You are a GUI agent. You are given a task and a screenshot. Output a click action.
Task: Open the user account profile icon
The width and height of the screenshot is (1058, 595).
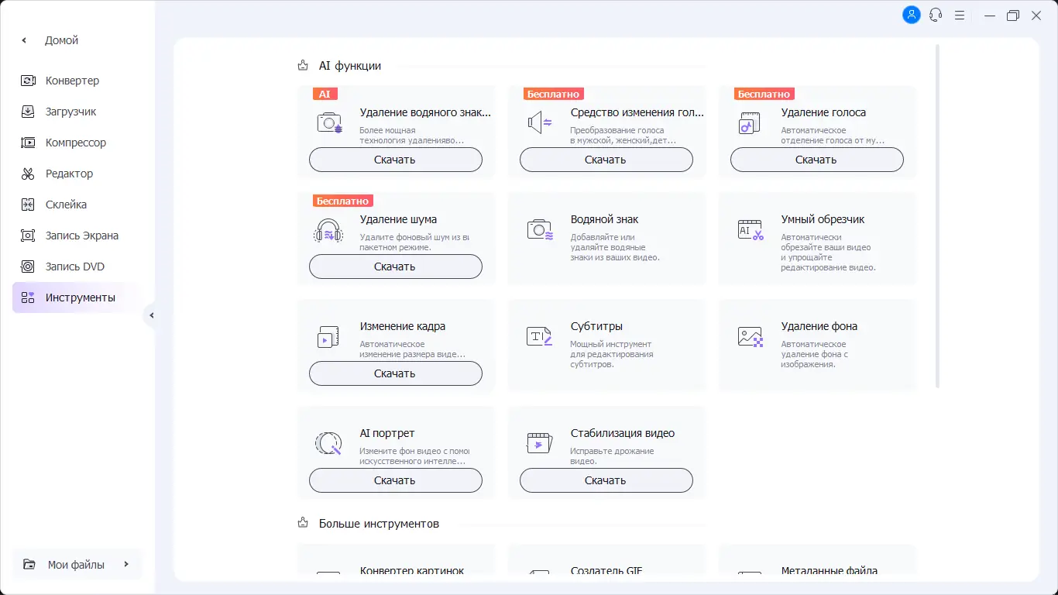(x=912, y=15)
